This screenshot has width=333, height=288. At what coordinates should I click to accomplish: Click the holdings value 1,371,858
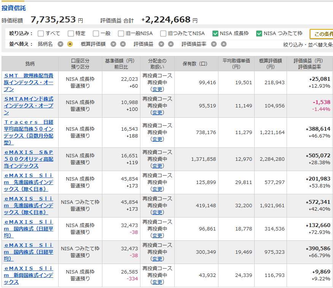click(204, 159)
